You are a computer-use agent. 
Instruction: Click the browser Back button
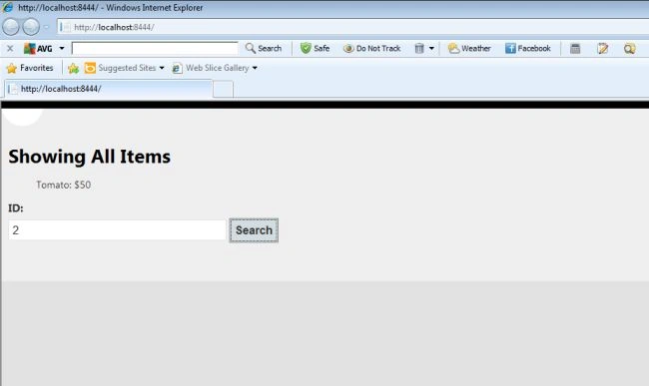point(11,27)
